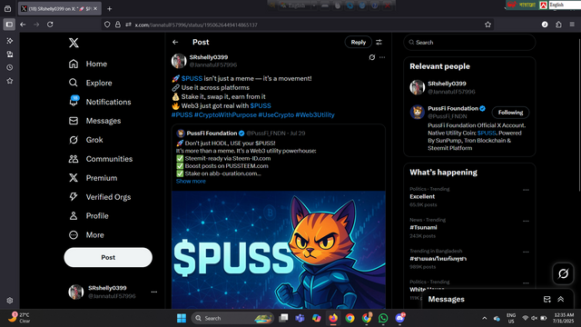The width and height of the screenshot is (581, 327).
Task: Open #UseCrypto hashtag link
Action: pos(276,115)
